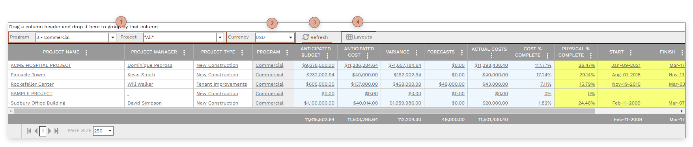Screen dimensions: 693x147
Task: Click project manager Will Walker
Action: coord(140,84)
